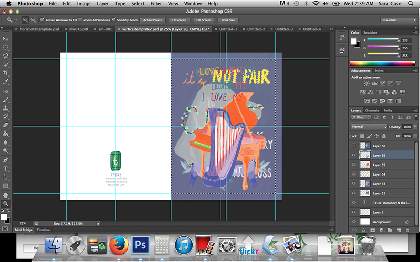Viewport: 420px width, 262px height.
Task: Expand the layer Kind filter dropdown
Action: pos(361,118)
